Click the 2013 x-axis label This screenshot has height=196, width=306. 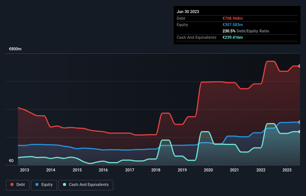point(25,170)
